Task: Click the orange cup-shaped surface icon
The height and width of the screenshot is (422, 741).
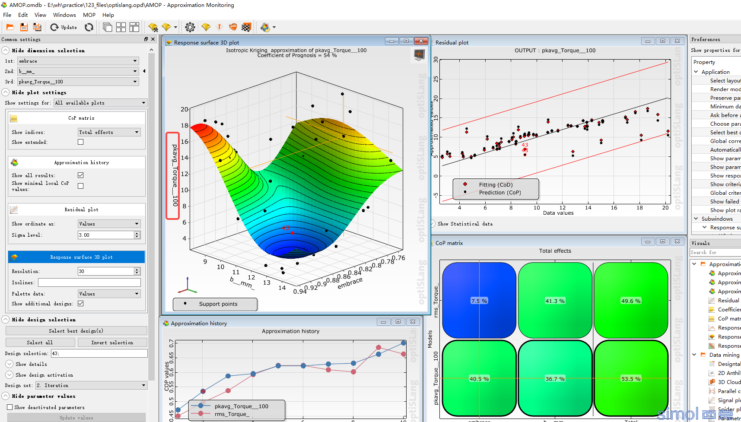Action: tap(233, 27)
